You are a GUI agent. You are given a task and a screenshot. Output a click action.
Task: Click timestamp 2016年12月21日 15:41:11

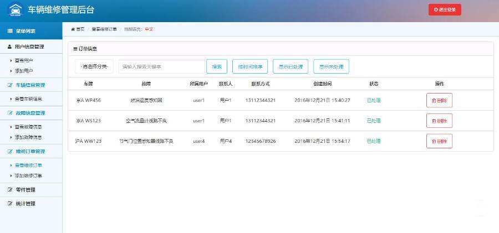(x=322, y=121)
